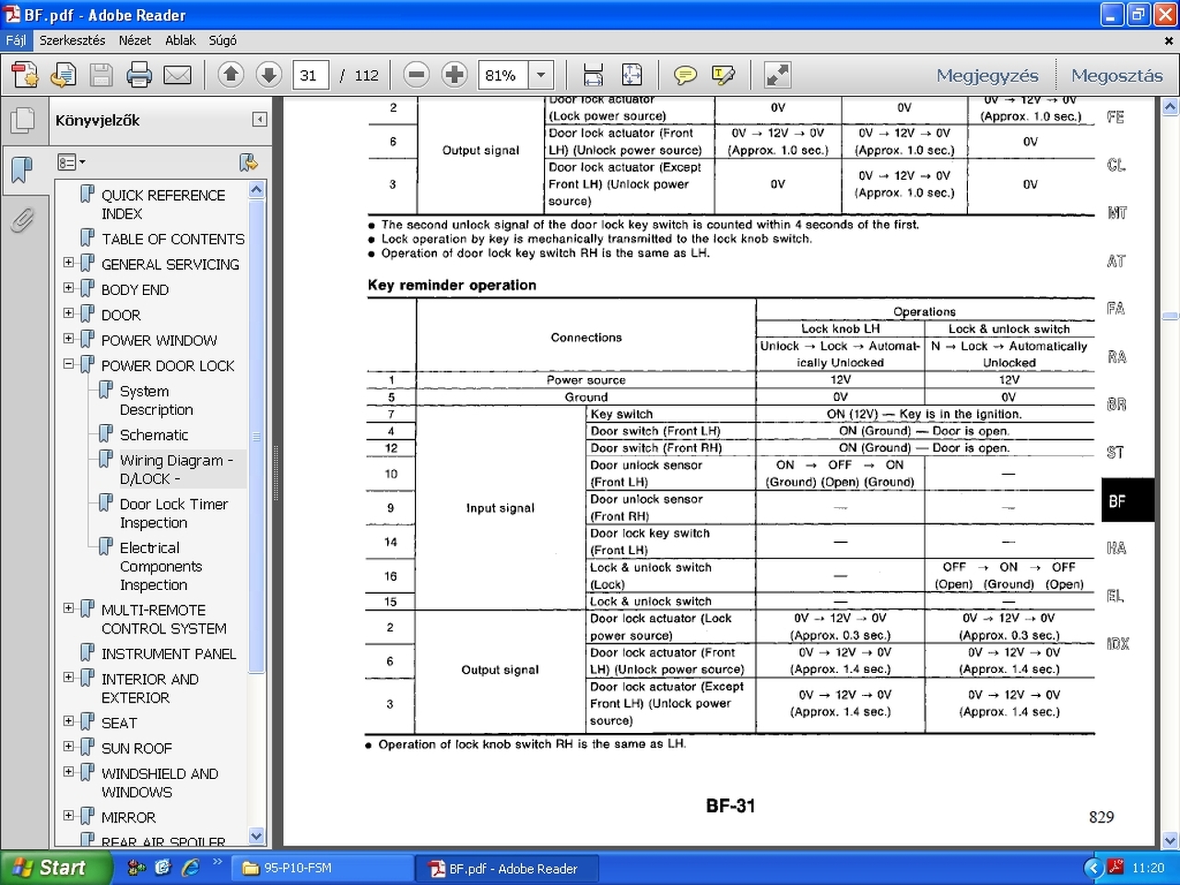Screen dimensions: 1180x885
Task: Click the new bookmark icon
Action: tap(248, 162)
